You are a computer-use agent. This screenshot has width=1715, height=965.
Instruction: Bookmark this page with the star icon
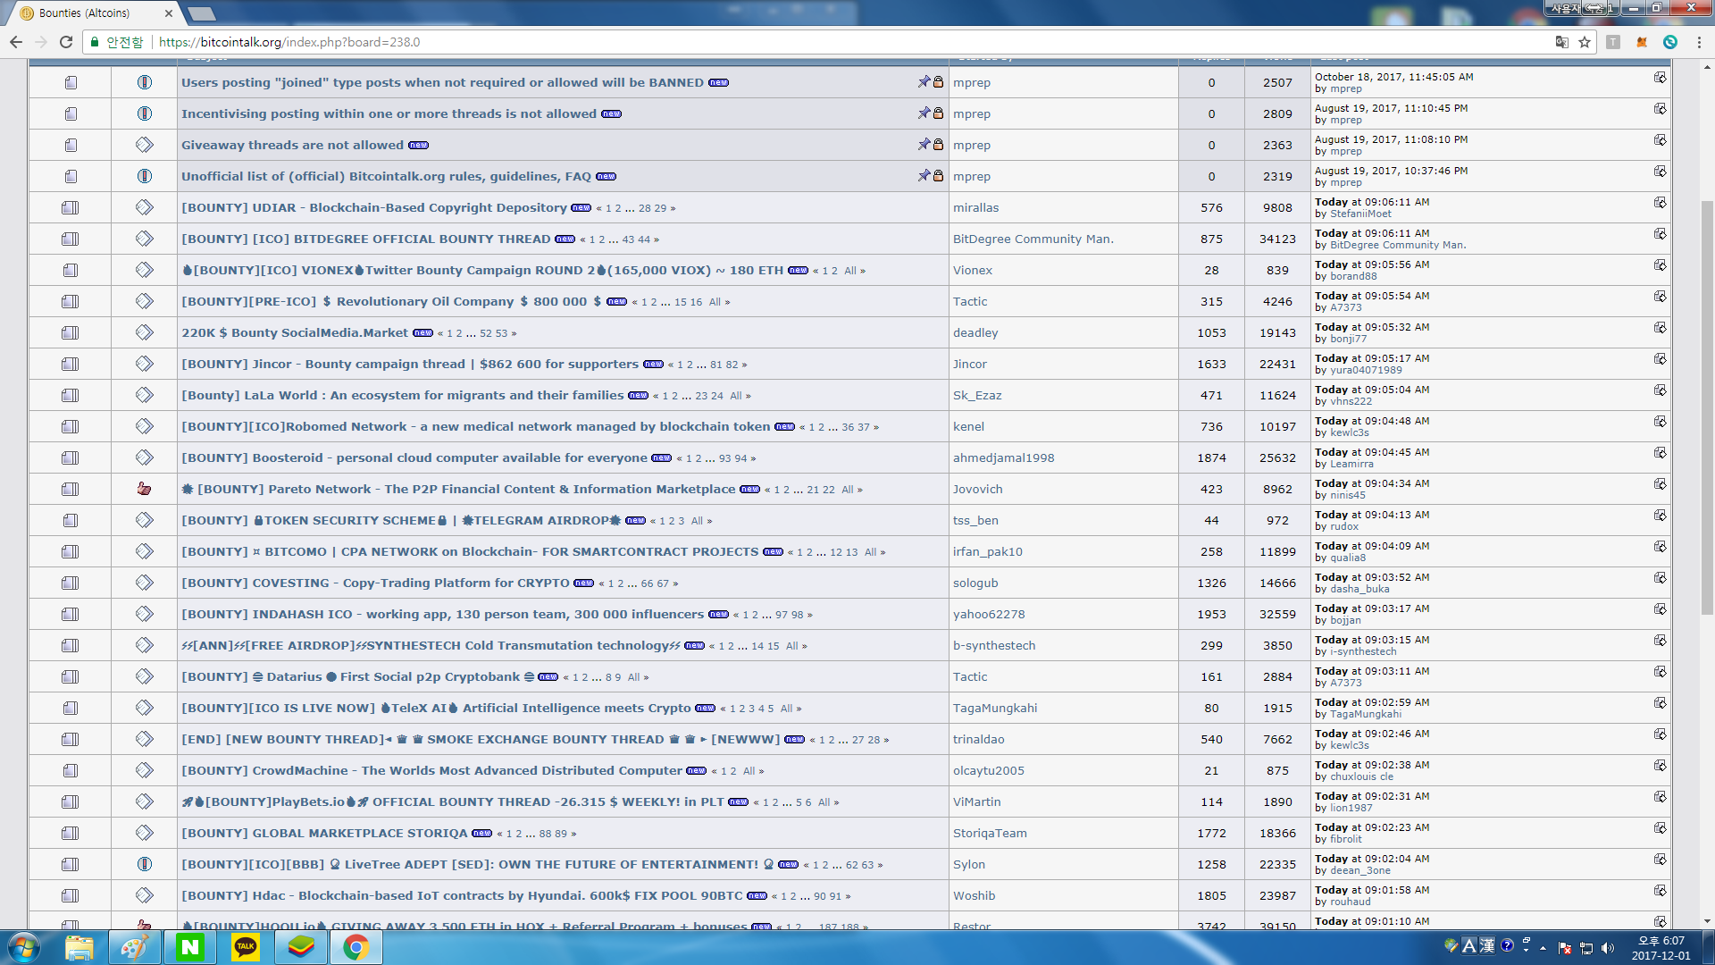[x=1585, y=42]
